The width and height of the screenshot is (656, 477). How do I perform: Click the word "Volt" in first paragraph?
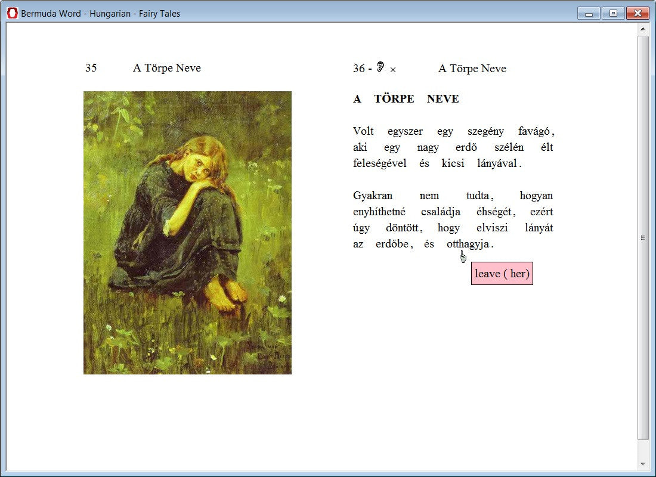point(363,131)
